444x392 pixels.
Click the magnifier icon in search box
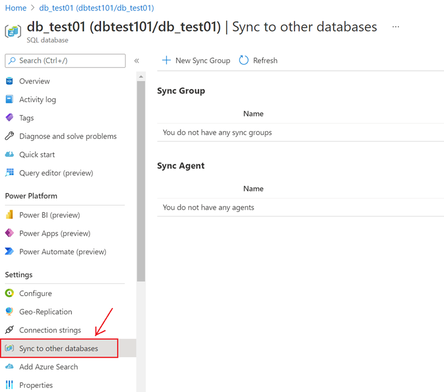click(x=12, y=60)
